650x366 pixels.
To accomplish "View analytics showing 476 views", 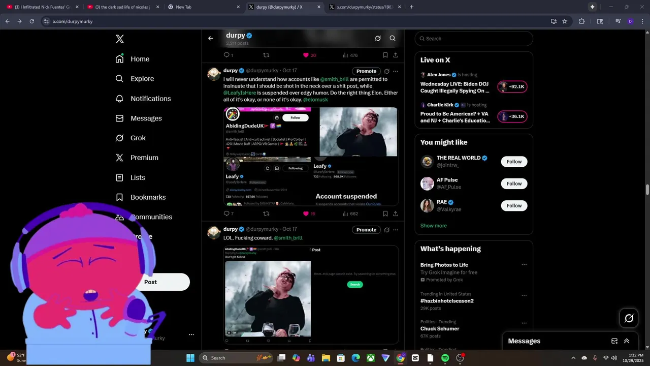I will 350,55.
